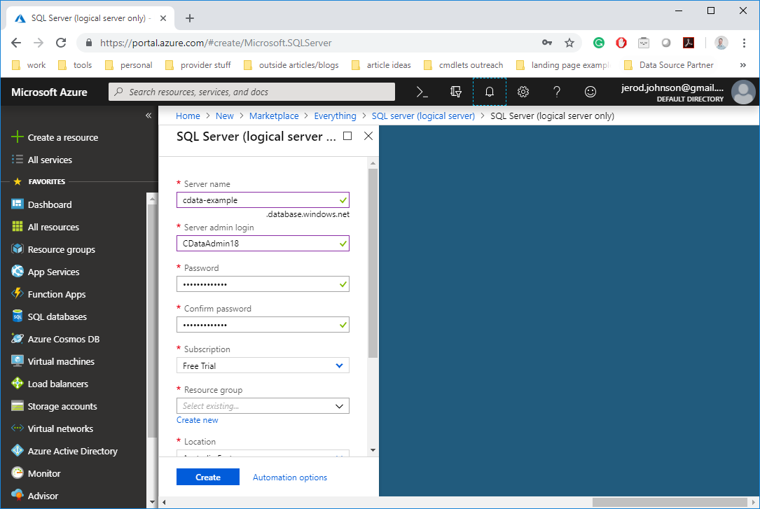760x509 pixels.
Task: Click the bottom horizontal scrollbar thumb
Action: pyautogui.click(x=670, y=502)
